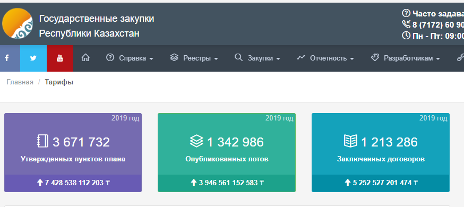Image resolution: width=464 pixels, height=207 pixels.
Task: Click the 5 252 527 201 474 ₸ amount
Action: click(385, 183)
